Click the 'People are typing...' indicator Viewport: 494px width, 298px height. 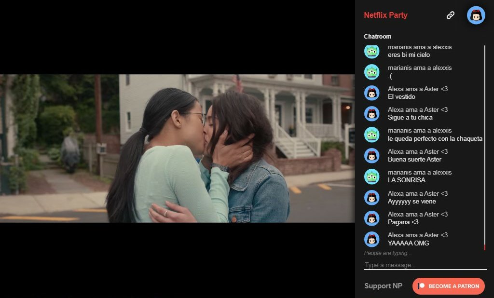pos(388,253)
